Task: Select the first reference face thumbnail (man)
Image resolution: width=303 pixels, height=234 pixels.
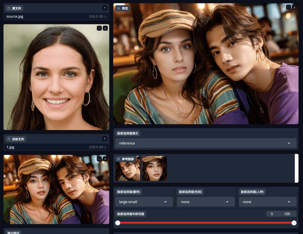Action: point(128,168)
